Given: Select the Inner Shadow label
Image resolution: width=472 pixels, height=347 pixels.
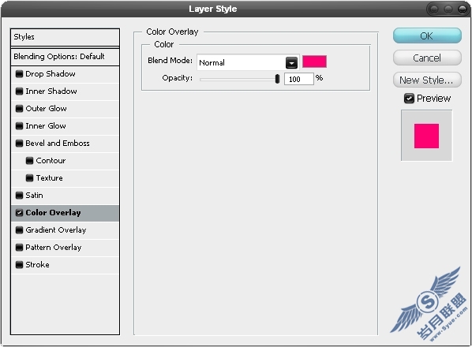Looking at the screenshot, I should [51, 91].
